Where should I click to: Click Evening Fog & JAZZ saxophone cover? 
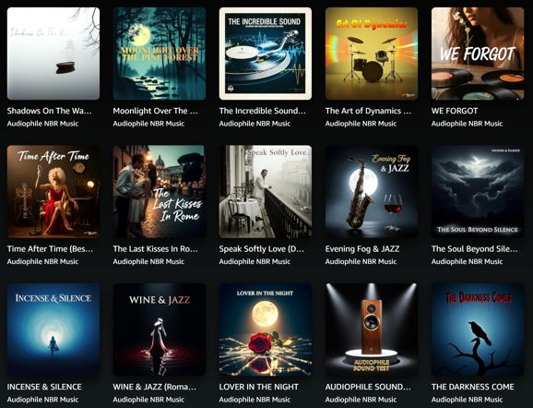click(372, 192)
